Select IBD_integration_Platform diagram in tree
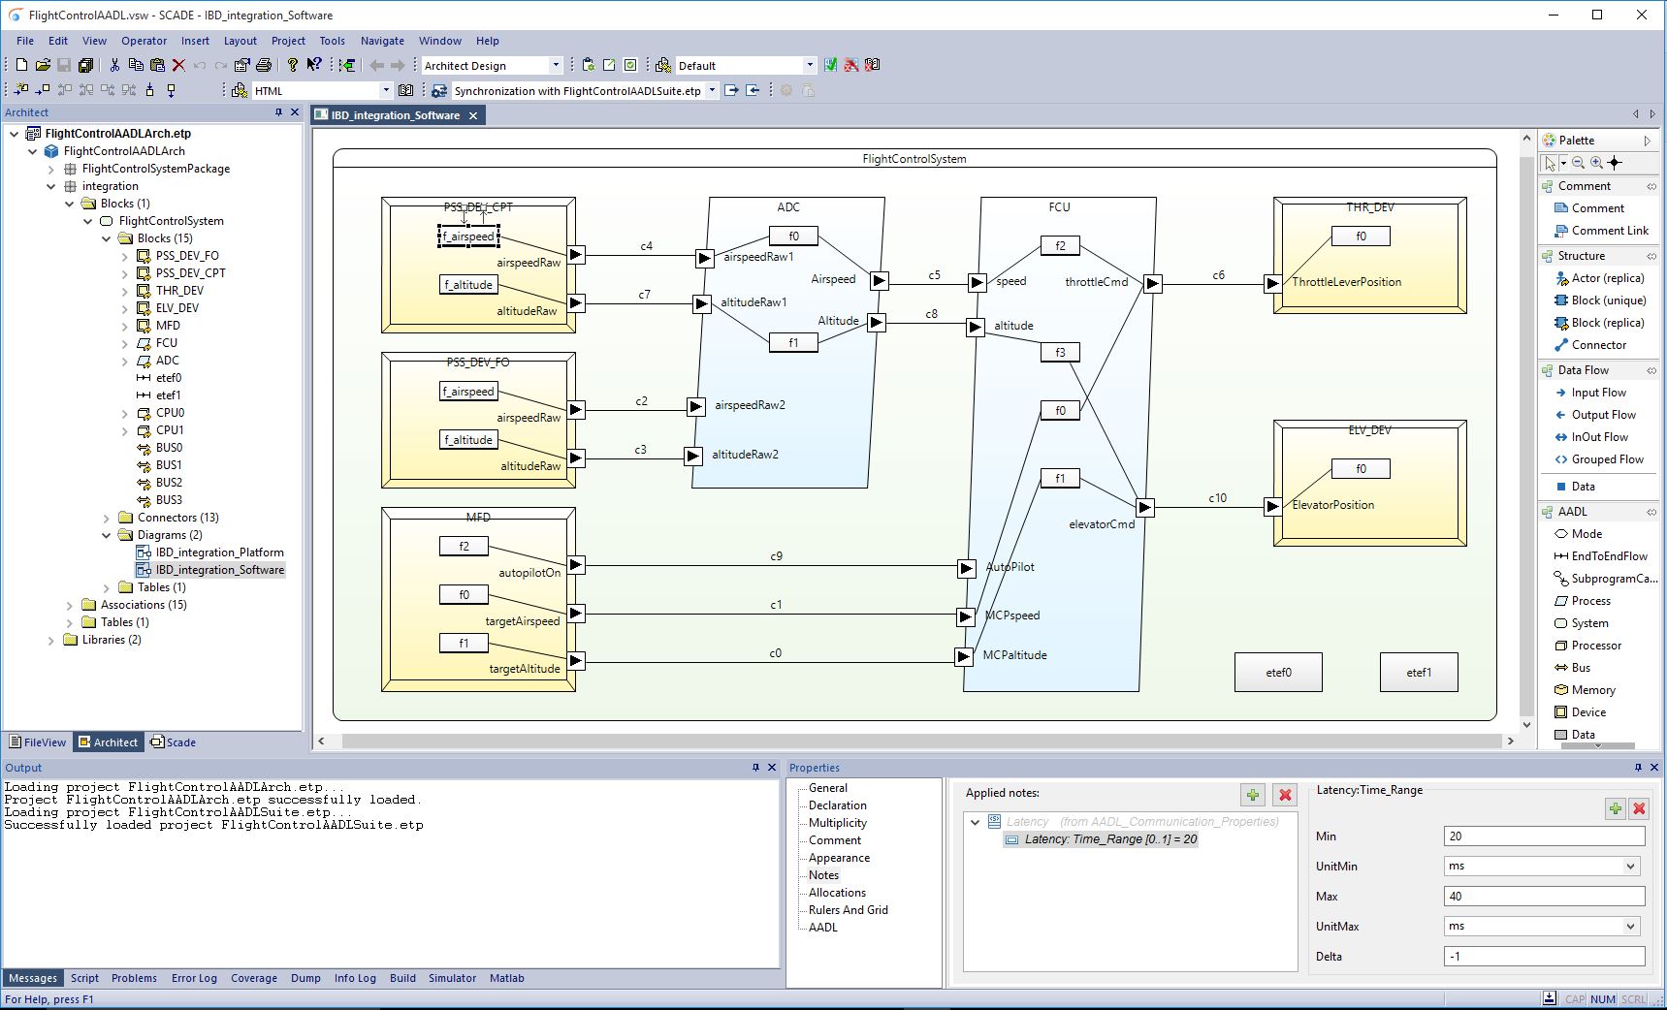This screenshot has height=1010, width=1667. 210,552
